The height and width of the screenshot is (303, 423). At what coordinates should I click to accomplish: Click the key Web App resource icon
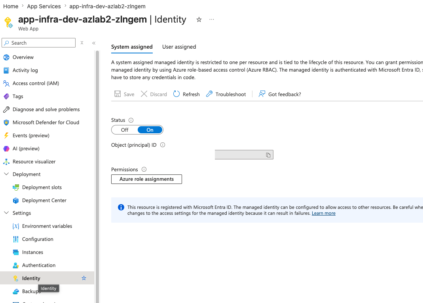click(9, 23)
